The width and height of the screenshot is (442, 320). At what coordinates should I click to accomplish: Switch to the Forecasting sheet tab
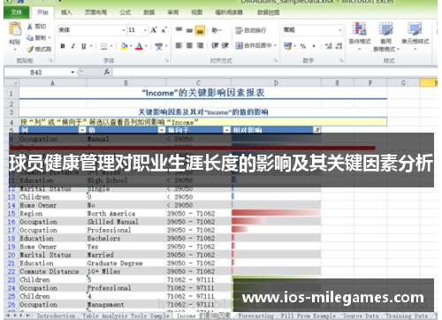(255, 316)
